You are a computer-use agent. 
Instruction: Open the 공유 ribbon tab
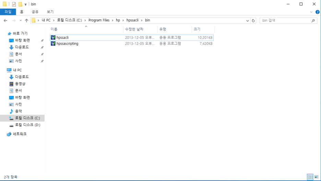click(35, 12)
